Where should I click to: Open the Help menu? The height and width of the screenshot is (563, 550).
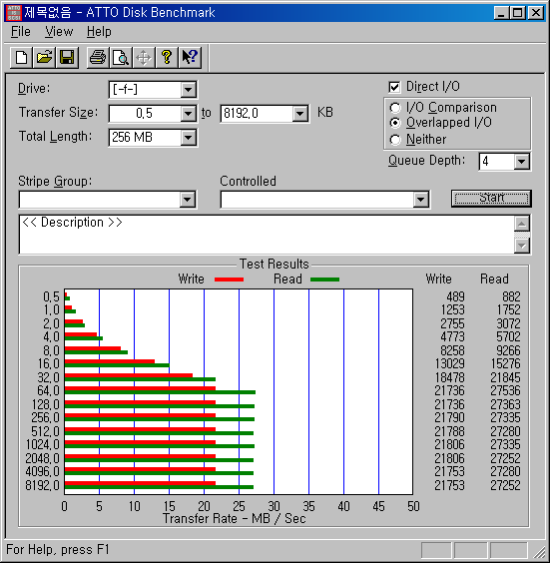tap(99, 32)
